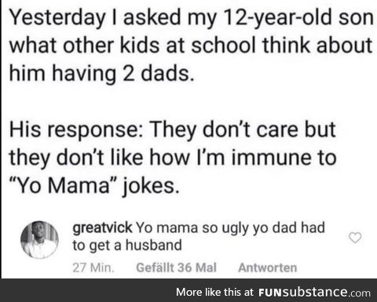Image resolution: width=377 pixels, height=302 pixels.
Task: Click the More like this at text
Action: [215, 292]
